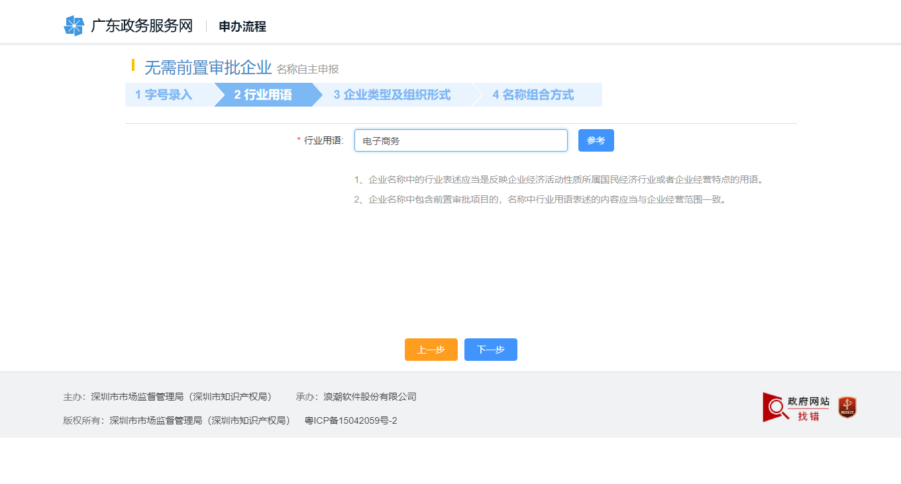Click the red asterisk beside 行业用语
The image size is (901, 484).
point(298,140)
